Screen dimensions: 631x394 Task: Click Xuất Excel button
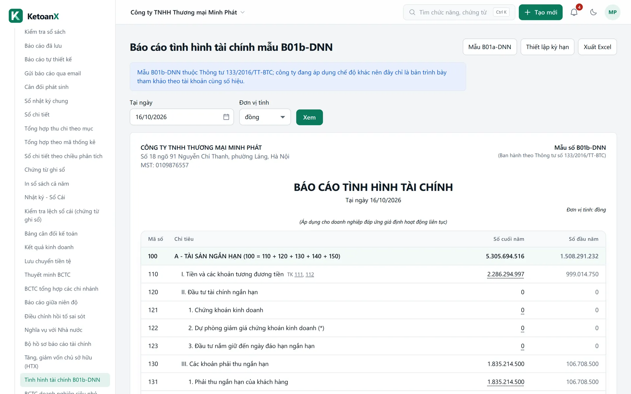tap(597, 47)
